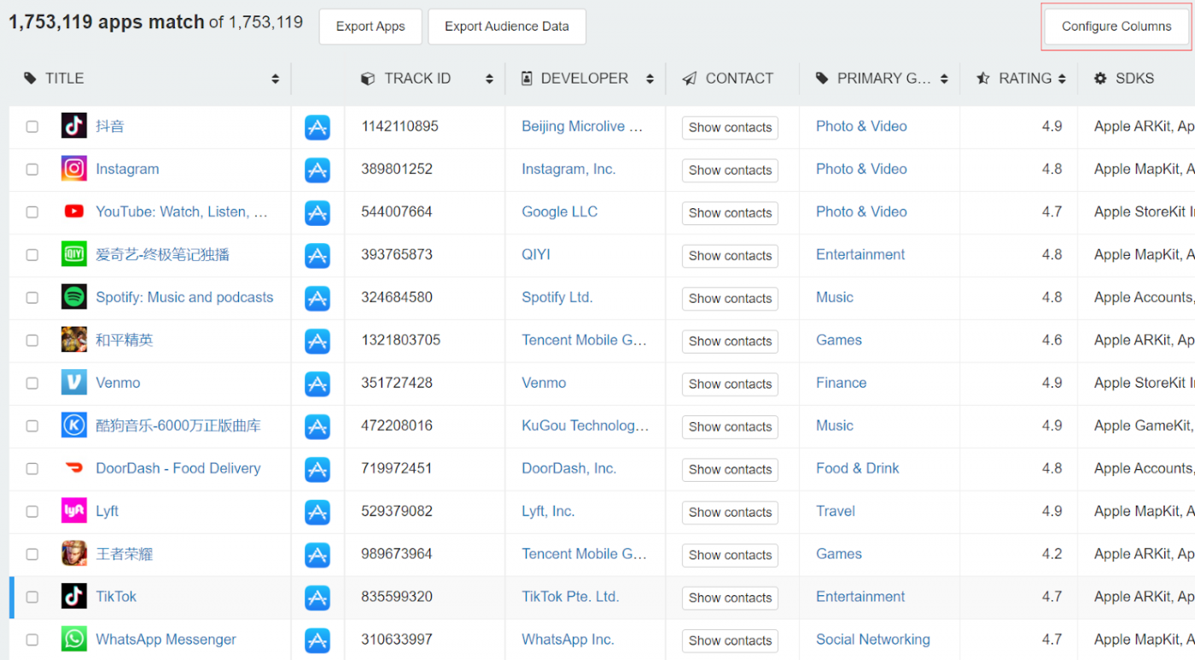This screenshot has height=660, width=1195.
Task: Click the Export Apps button
Action: tap(370, 26)
